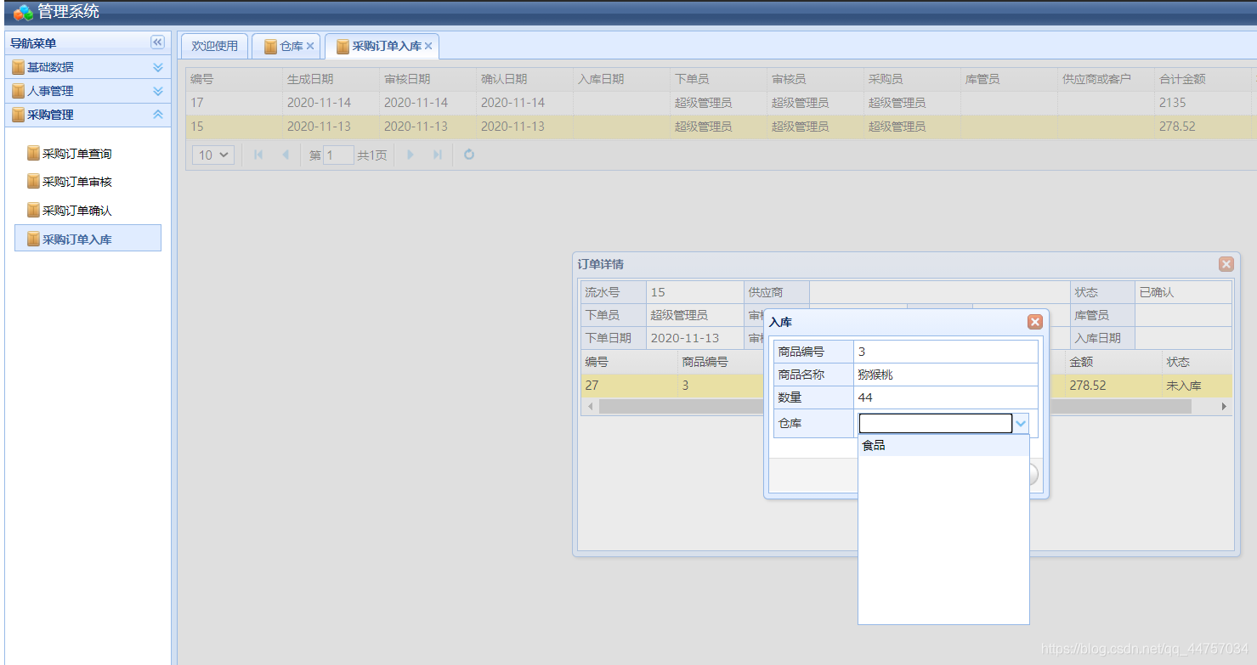
Task: Click the page number input field
Action: pos(338,155)
